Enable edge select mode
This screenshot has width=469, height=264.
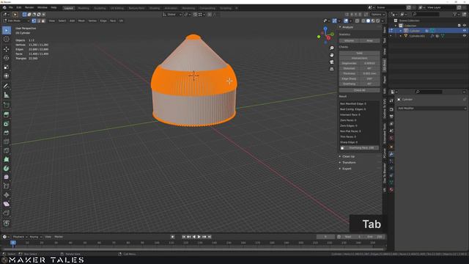tap(39, 21)
